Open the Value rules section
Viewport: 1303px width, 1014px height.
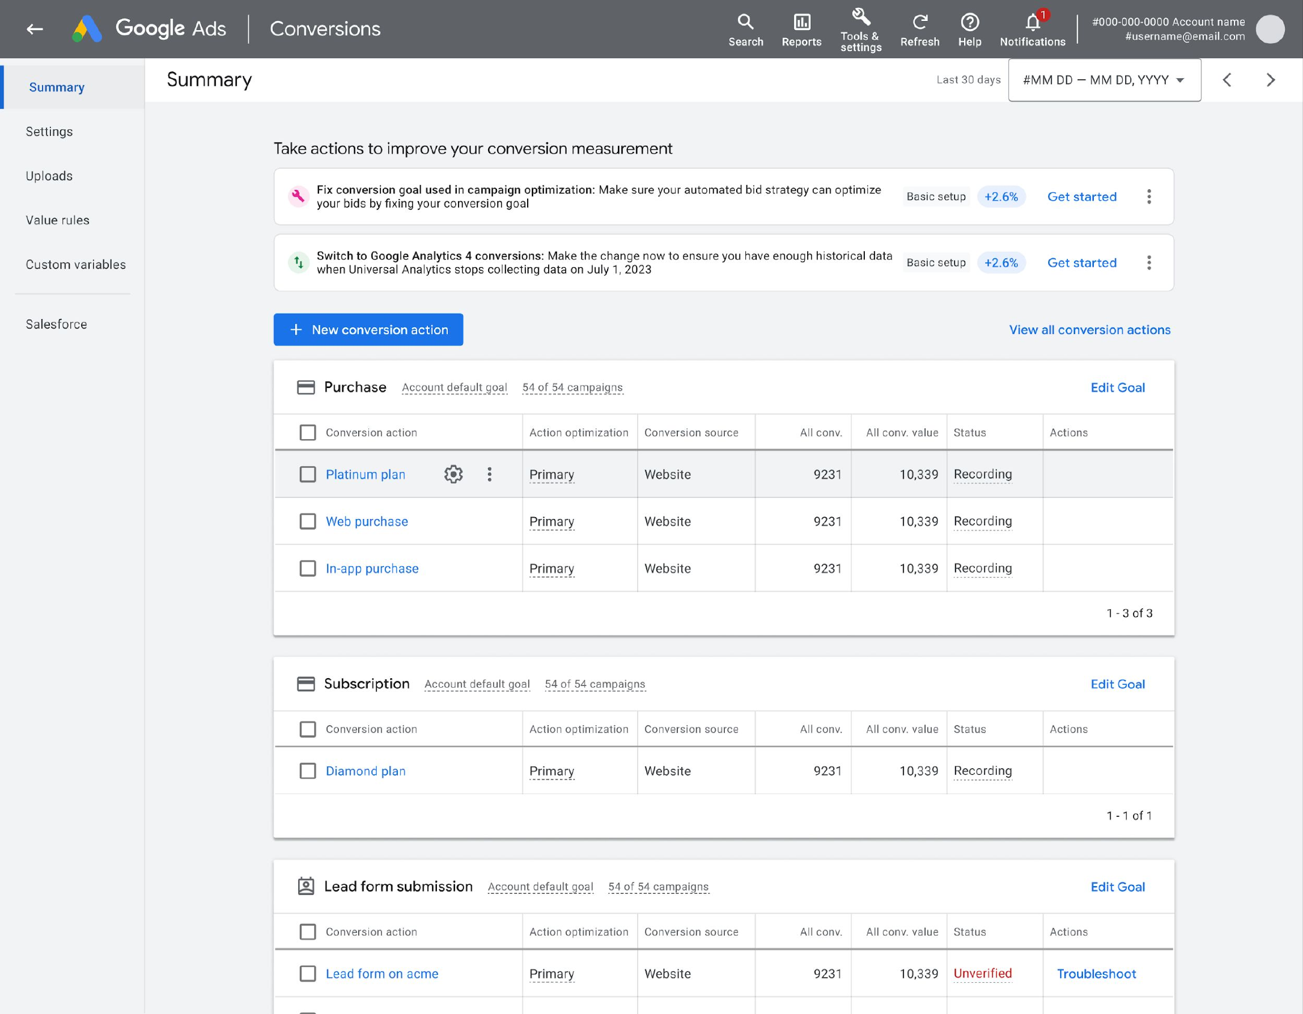(58, 220)
